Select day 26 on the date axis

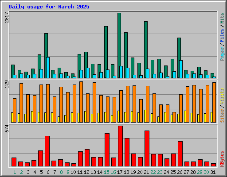180,172
